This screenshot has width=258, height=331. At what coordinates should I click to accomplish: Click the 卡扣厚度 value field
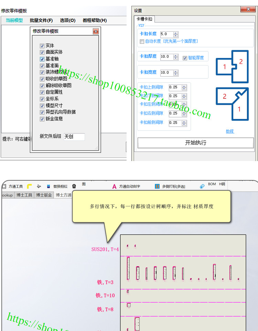pyautogui.click(x=166, y=57)
